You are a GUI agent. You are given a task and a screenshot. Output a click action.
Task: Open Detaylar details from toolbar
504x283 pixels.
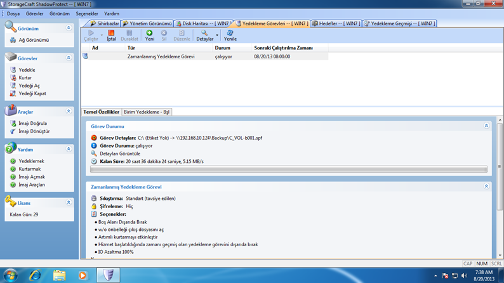(x=205, y=36)
